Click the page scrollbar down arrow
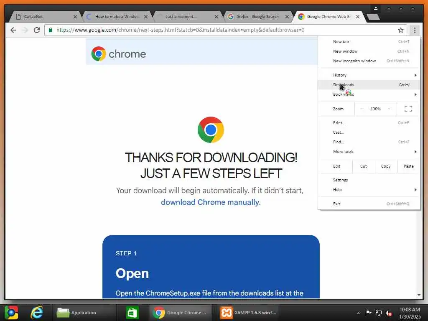 (419, 295)
